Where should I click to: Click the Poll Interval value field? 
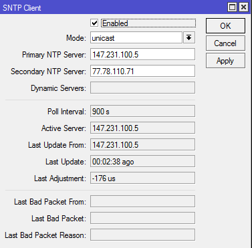pyautogui.click(x=142, y=111)
